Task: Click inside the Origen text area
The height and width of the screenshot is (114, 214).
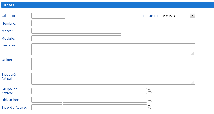Action: point(113,64)
